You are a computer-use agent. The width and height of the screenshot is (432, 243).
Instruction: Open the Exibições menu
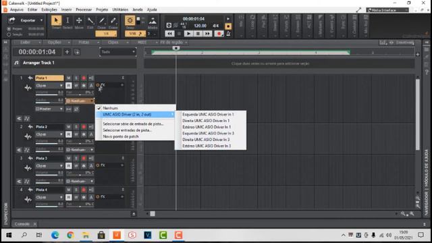[49, 9]
